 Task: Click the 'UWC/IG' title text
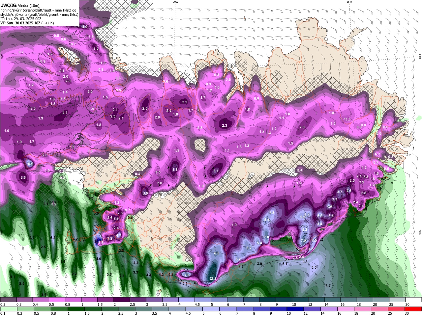pos(8,5)
